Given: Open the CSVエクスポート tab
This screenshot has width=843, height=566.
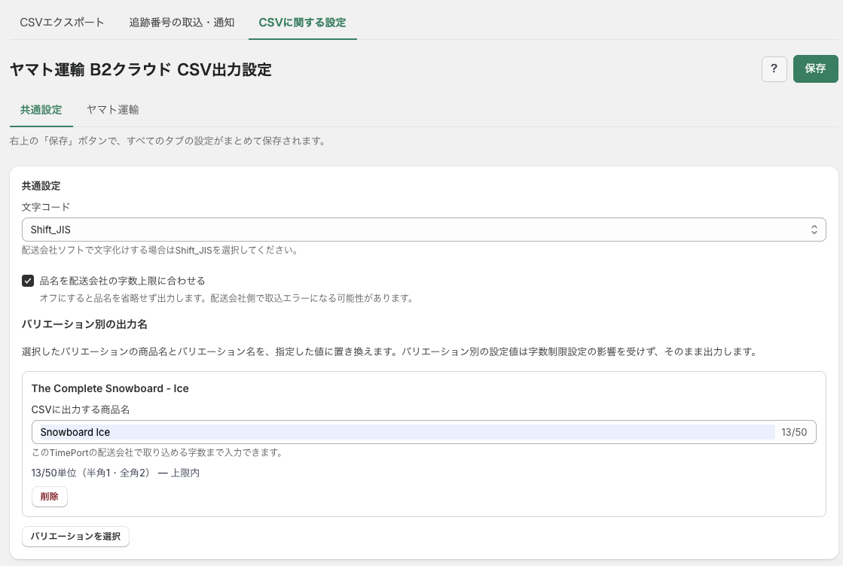Looking at the screenshot, I should coord(62,23).
